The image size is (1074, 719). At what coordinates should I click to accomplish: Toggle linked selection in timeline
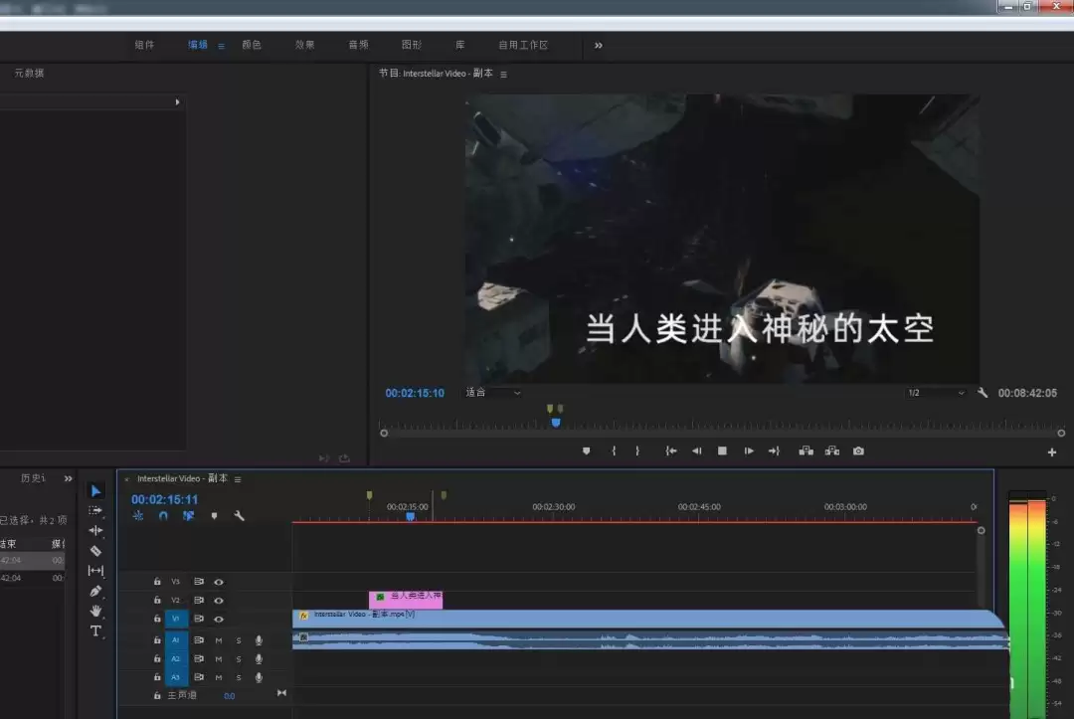[188, 515]
